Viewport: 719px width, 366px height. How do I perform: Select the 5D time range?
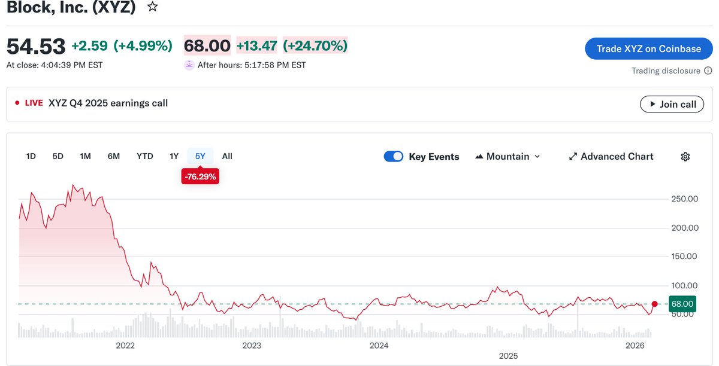tap(58, 156)
